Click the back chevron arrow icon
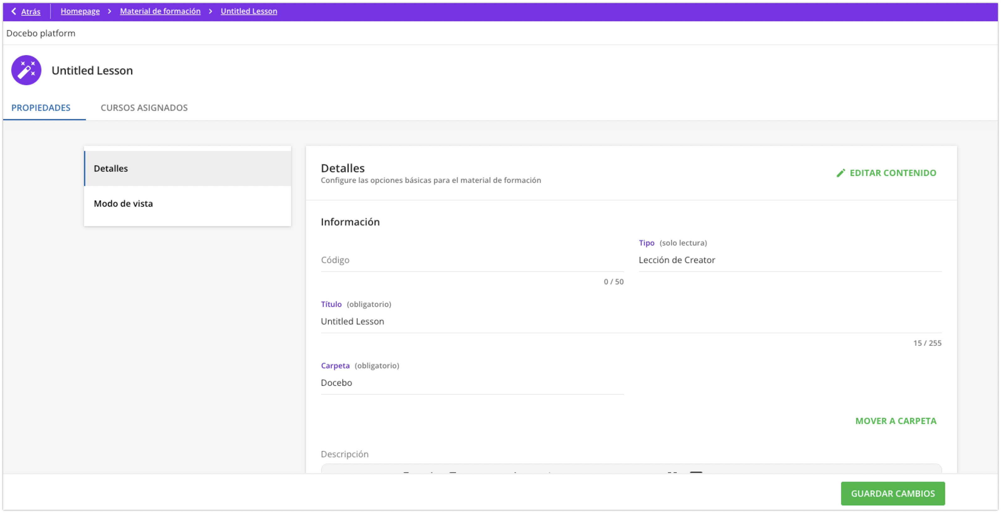This screenshot has height=513, width=1001. pyautogui.click(x=13, y=11)
